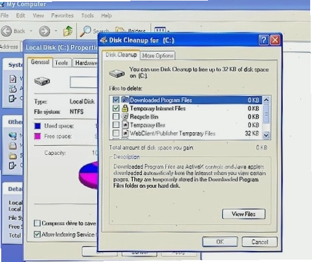Image resolution: width=312 pixels, height=262 pixels.
Task: Open the Tools menu
Action: pos(87,15)
